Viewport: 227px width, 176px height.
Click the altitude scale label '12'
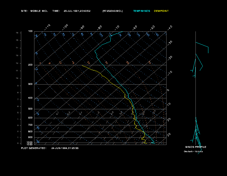pos(17,63)
